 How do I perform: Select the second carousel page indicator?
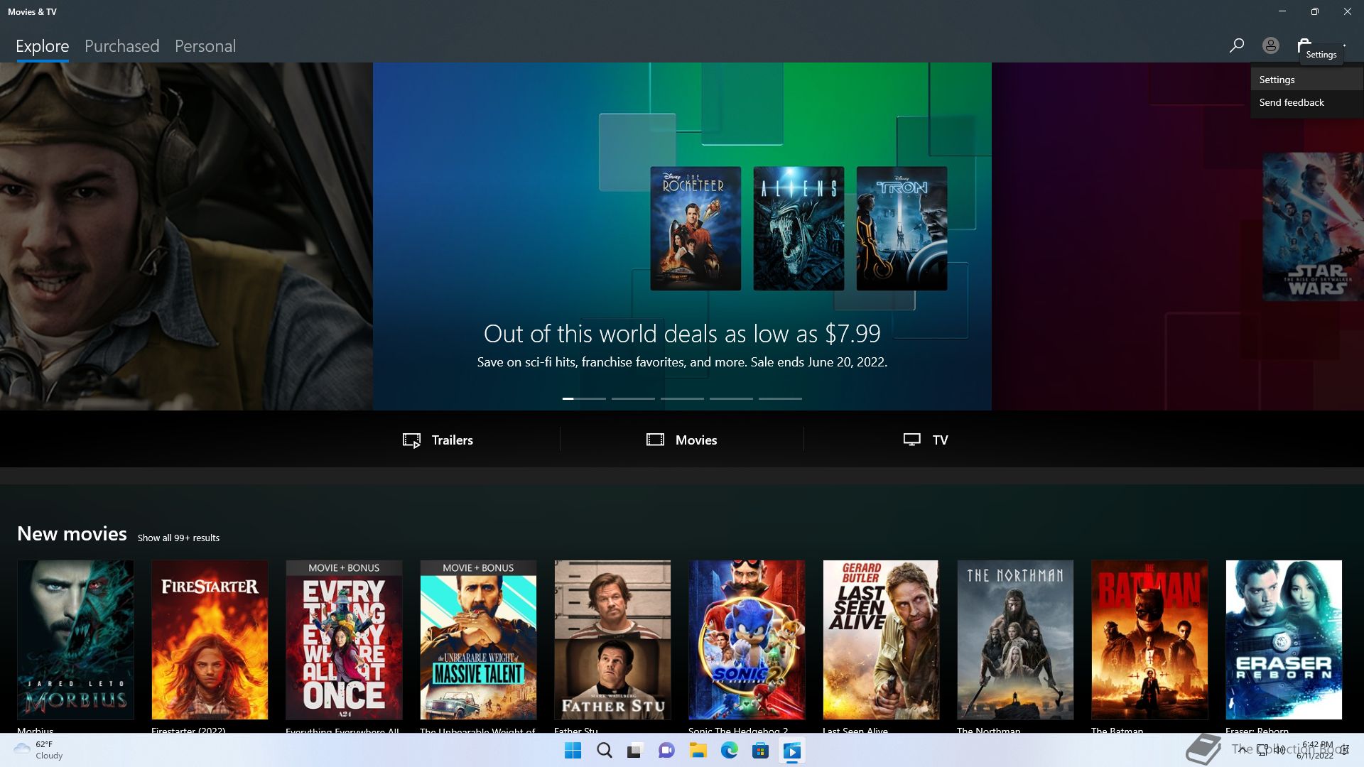point(633,398)
